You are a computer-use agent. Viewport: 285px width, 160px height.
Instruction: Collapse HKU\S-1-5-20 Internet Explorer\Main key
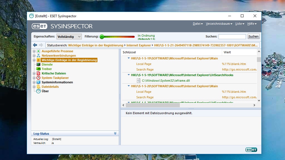[x=129, y=86]
